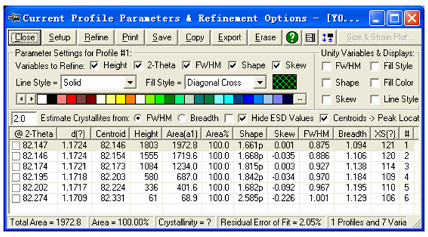Click the color palette left arrow
Screen dimensions: 428x237
21,99
